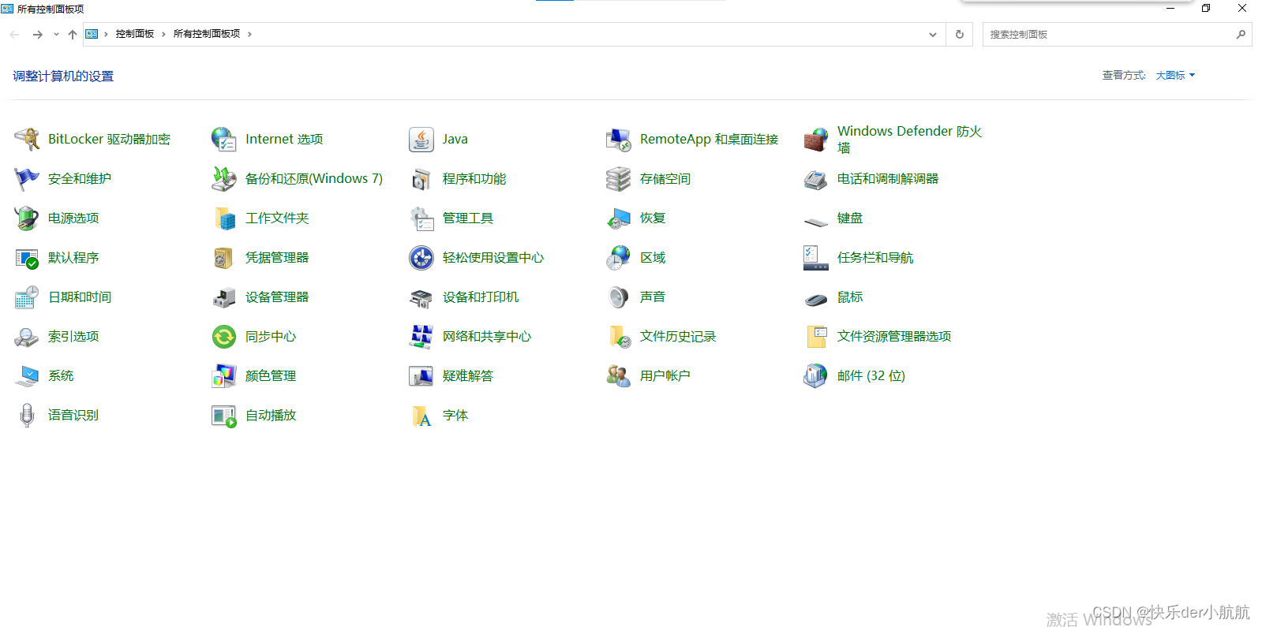This screenshot has width=1262, height=627.
Task: Open the 默认程序 icon
Action: tap(27, 258)
